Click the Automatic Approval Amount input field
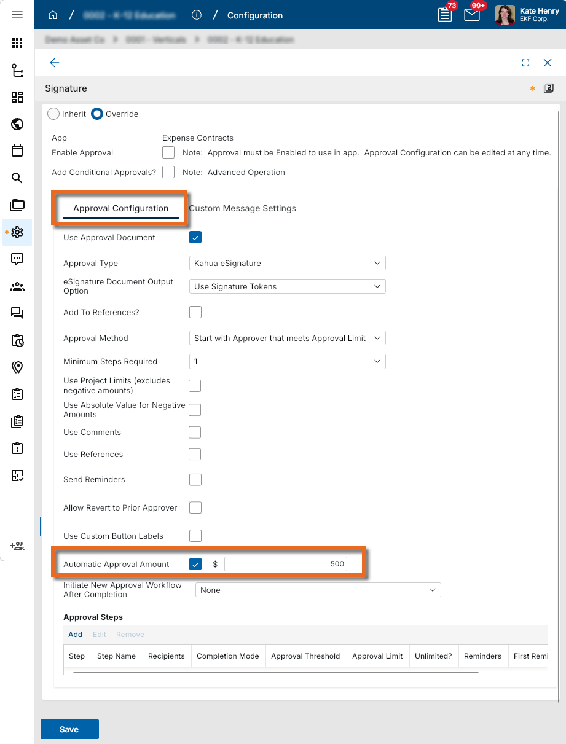 (x=285, y=564)
